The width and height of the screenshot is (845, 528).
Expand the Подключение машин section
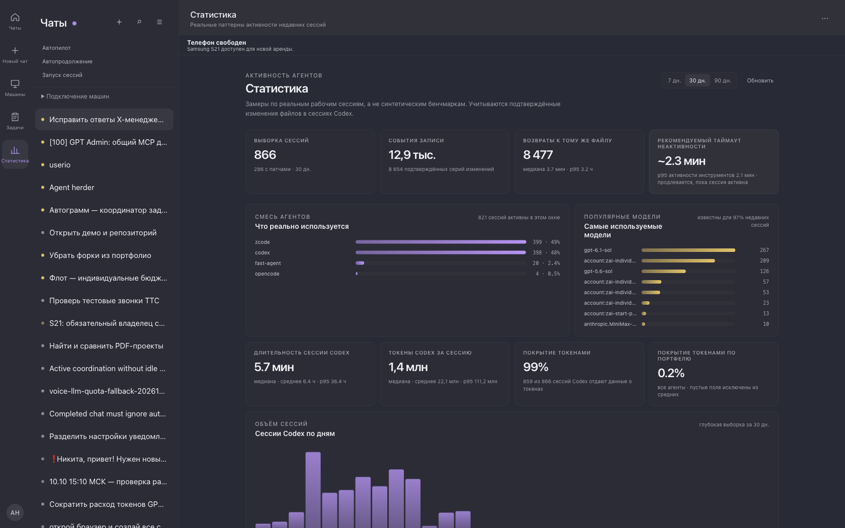click(75, 97)
